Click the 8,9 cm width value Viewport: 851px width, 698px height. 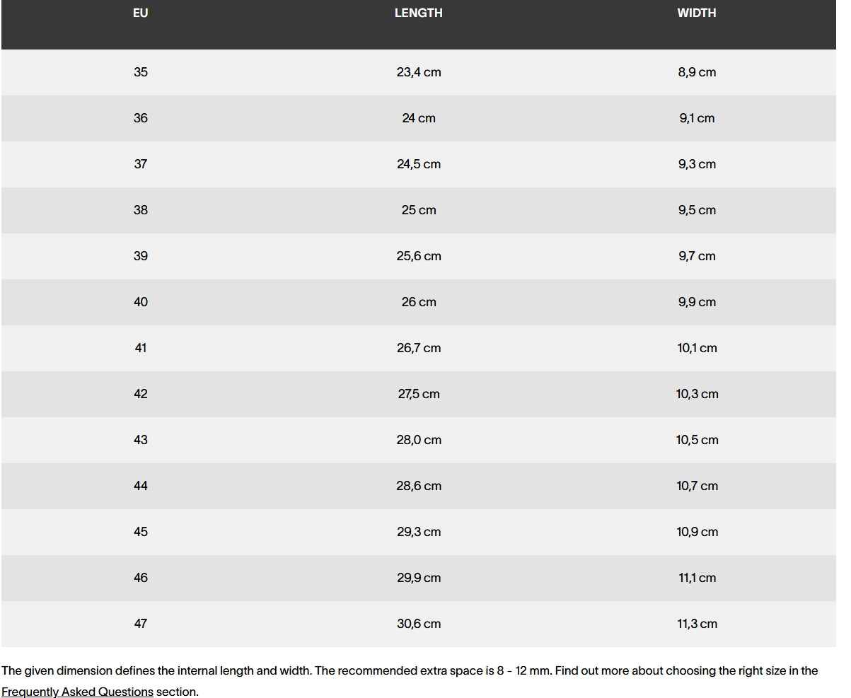tap(697, 72)
